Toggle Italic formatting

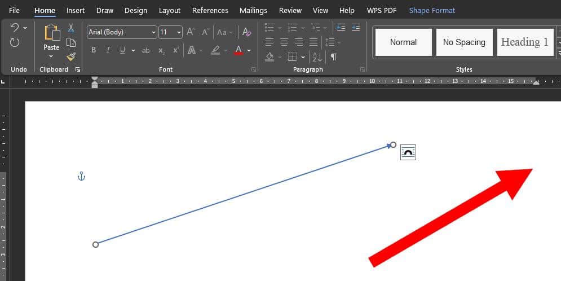click(x=108, y=50)
